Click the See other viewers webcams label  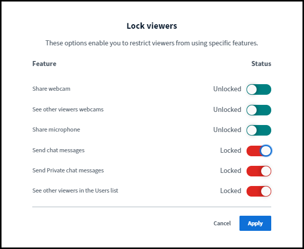point(68,109)
